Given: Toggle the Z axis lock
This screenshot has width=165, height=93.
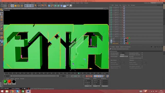Looking at the screenshot, I should pos(32,6).
